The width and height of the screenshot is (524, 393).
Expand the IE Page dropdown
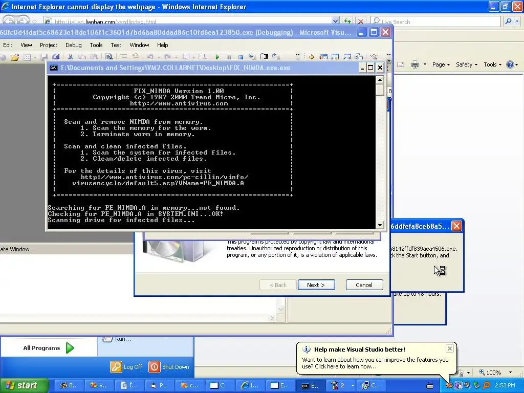pos(441,64)
